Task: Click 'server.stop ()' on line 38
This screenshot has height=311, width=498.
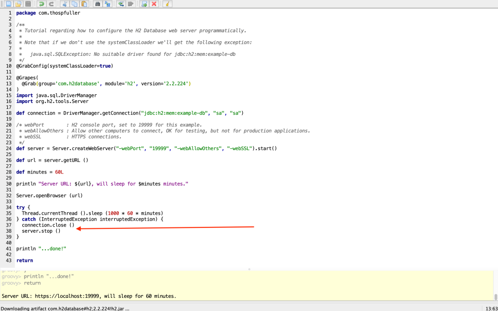Action: pyautogui.click(x=41, y=231)
